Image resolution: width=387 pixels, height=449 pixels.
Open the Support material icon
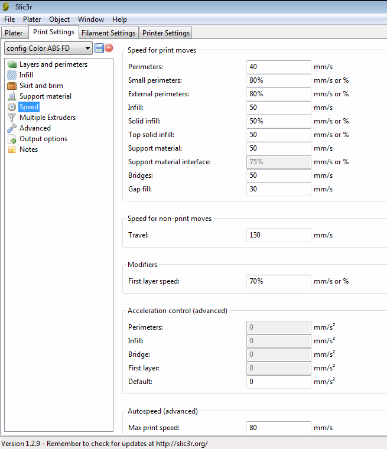point(12,96)
